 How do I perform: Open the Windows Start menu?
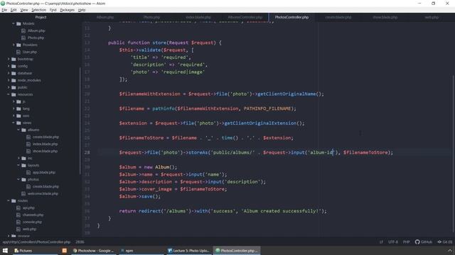(5, 251)
